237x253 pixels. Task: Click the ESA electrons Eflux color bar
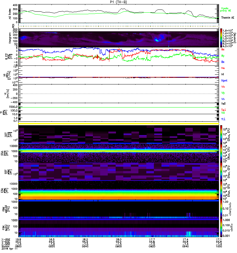click(x=221, y=190)
